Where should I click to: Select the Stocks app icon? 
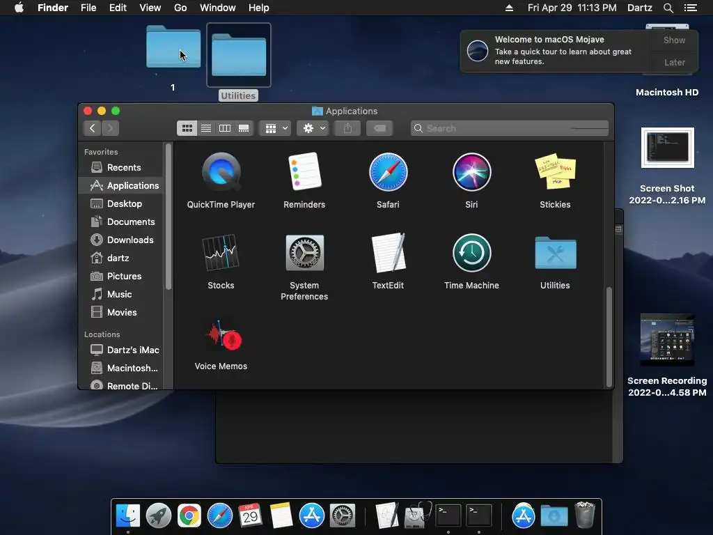click(x=221, y=252)
